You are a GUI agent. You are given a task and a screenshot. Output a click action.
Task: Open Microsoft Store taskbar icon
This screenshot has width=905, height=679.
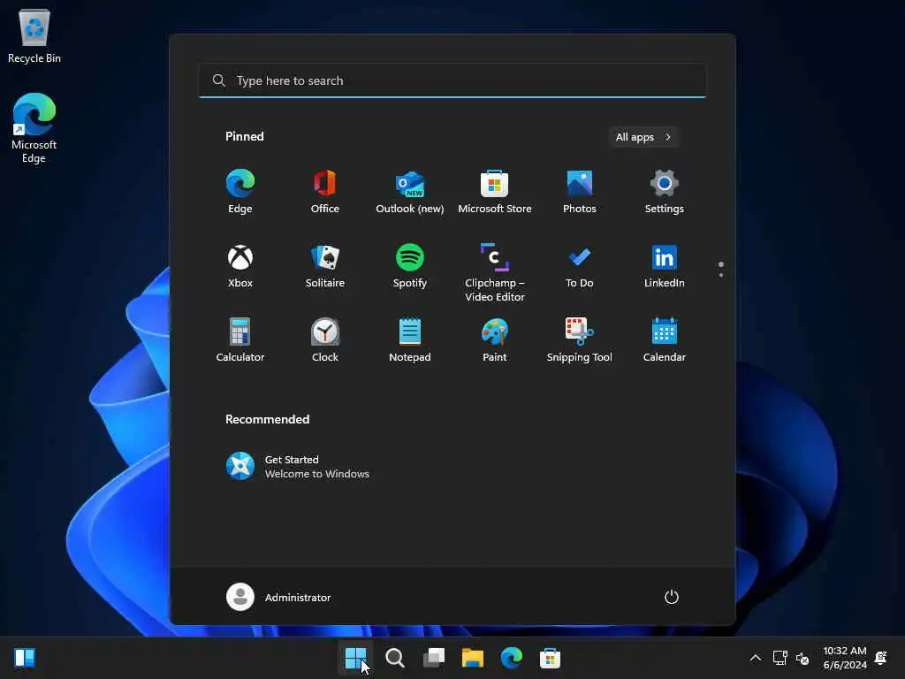(x=550, y=658)
